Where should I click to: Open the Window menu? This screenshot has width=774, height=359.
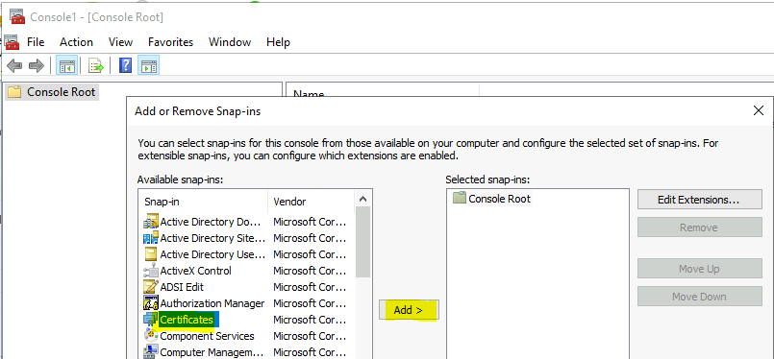point(230,42)
